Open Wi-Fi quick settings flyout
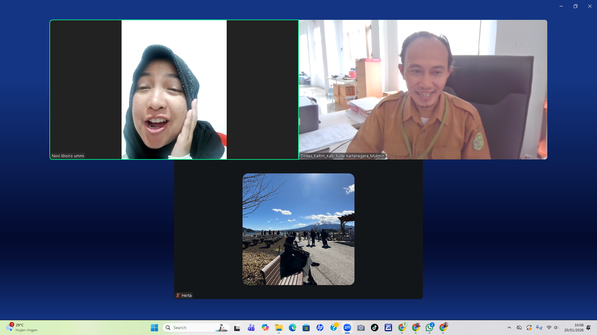This screenshot has width=597, height=335. pyautogui.click(x=549, y=328)
